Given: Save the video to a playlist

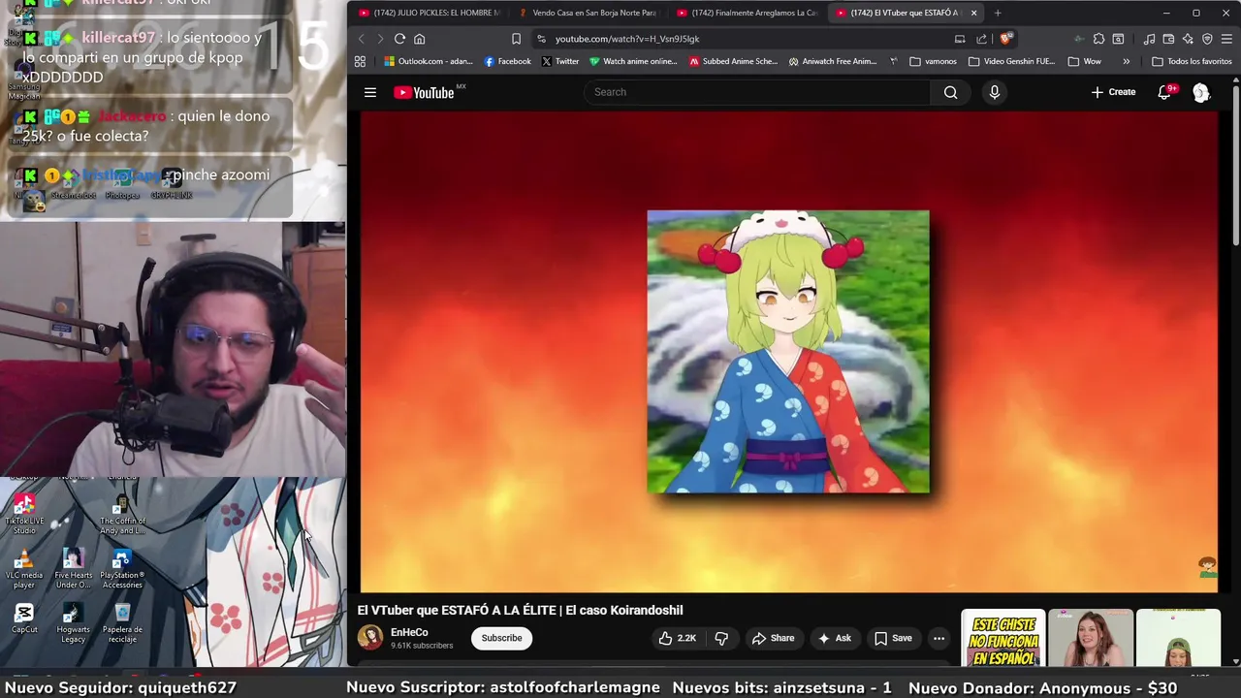Looking at the screenshot, I should coord(893,638).
